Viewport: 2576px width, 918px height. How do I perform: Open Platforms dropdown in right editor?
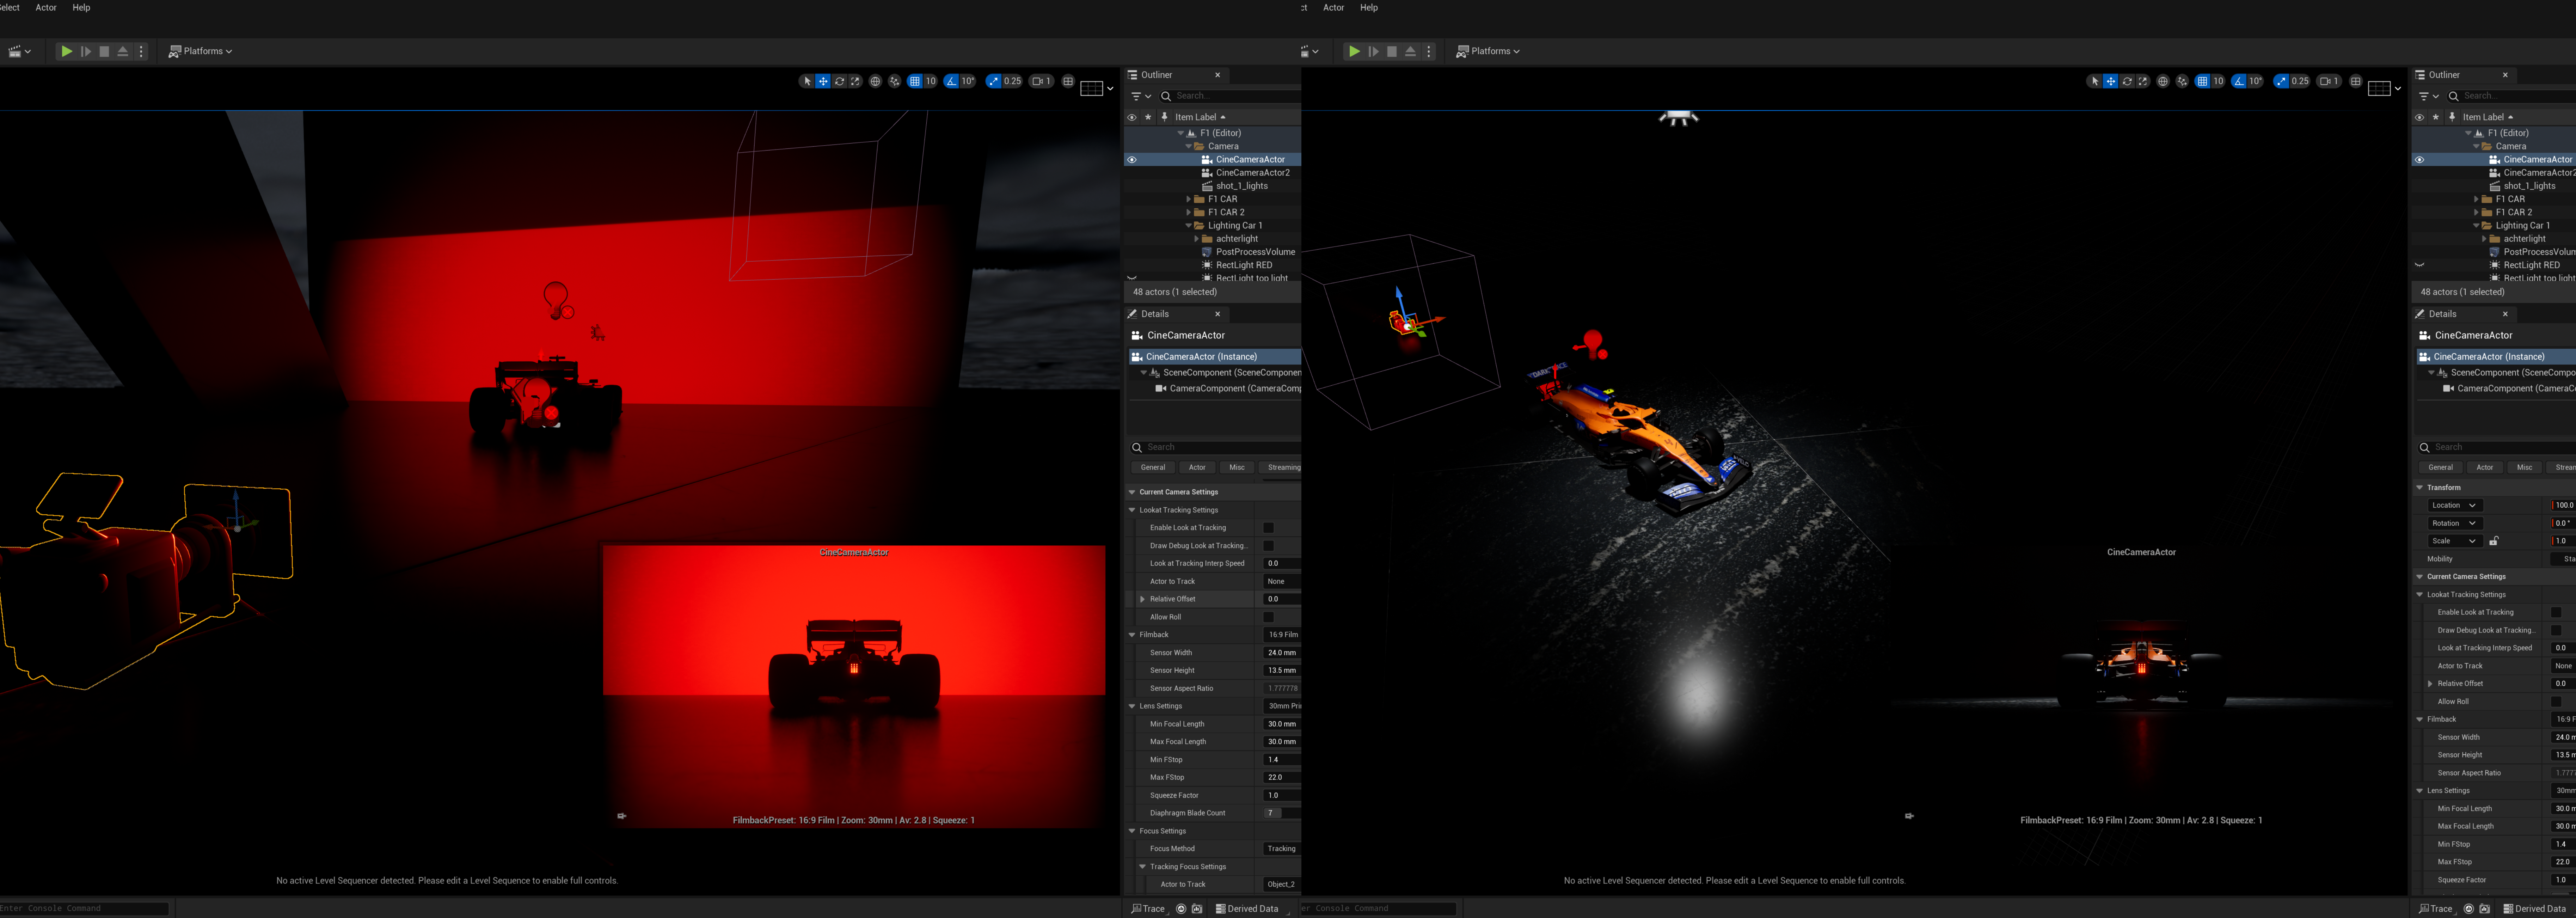click(1488, 51)
